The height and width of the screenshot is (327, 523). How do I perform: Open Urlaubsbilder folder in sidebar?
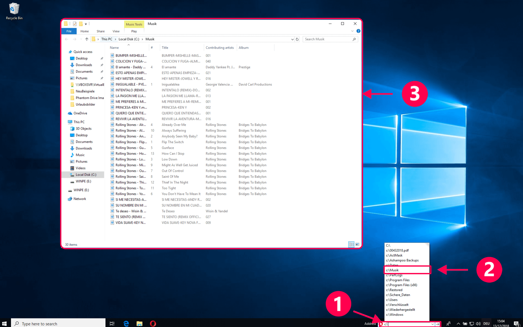(85, 105)
